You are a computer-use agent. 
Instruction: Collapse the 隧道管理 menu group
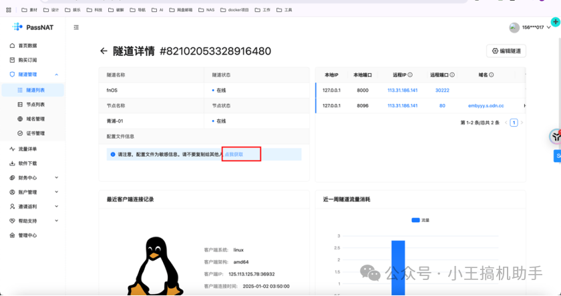[x=56, y=75]
